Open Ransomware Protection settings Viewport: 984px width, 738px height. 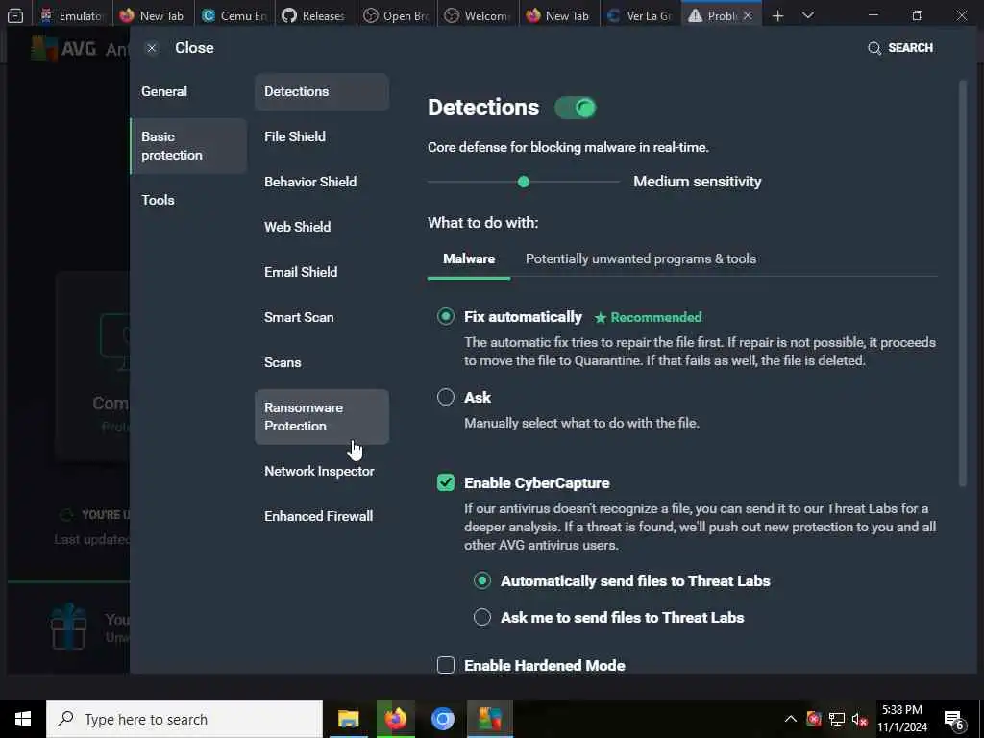click(322, 417)
